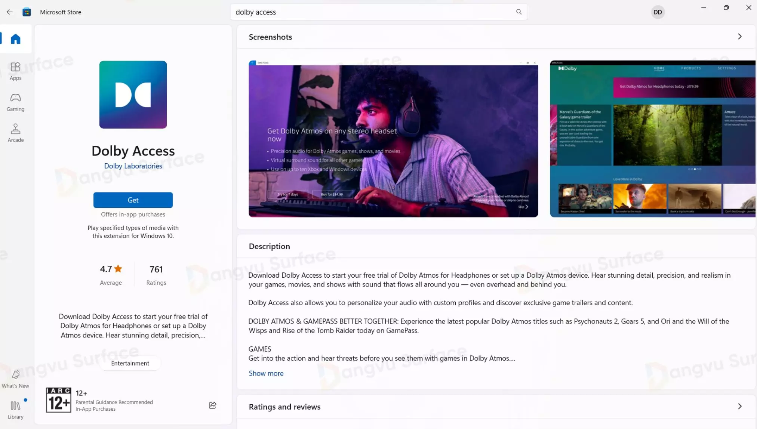Screen dimensions: 757x429
Task: Click the search magnifier icon
Action: [519, 12]
